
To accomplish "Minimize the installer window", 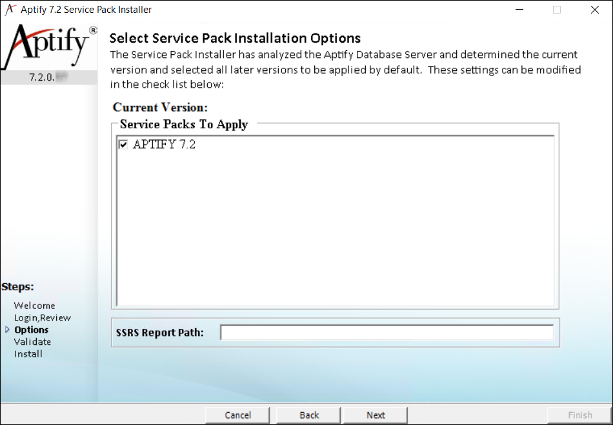I will [x=519, y=10].
